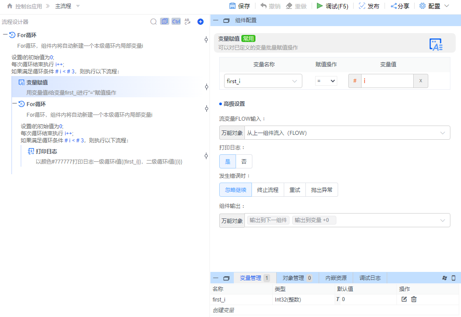Open the 组件输出 dropdown arrow
The image size is (461, 317).
coord(442,220)
